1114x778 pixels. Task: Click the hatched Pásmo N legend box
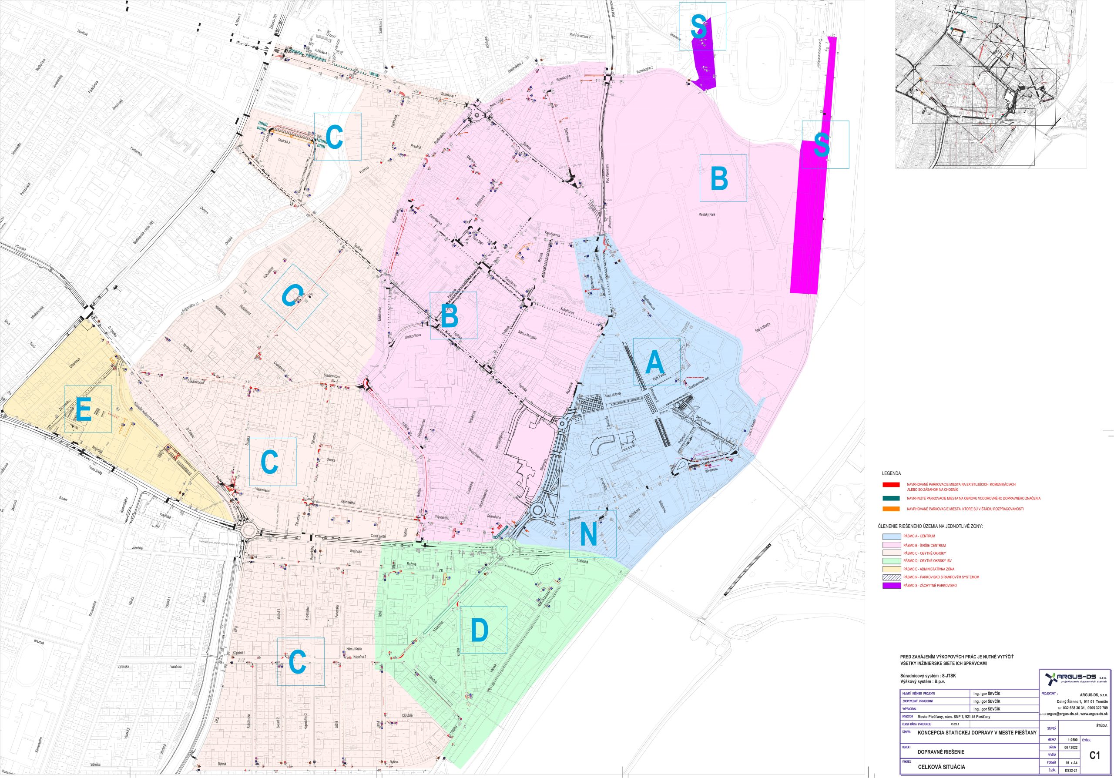[x=891, y=578]
